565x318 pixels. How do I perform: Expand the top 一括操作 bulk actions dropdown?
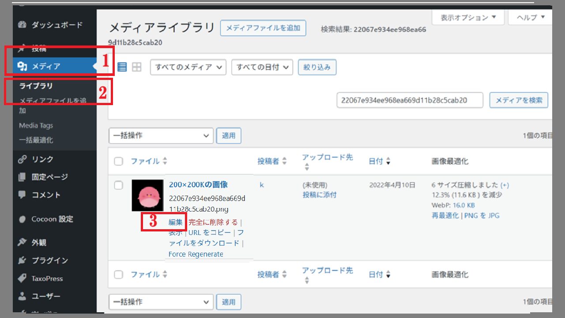[x=161, y=136]
